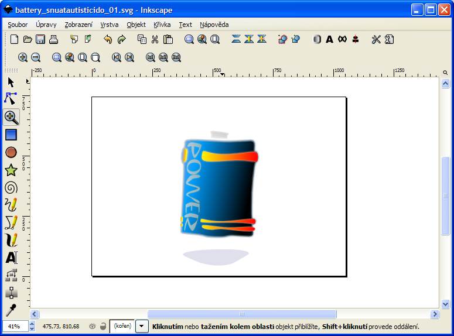
Task: Open the Křivka menu
Action: point(162,25)
